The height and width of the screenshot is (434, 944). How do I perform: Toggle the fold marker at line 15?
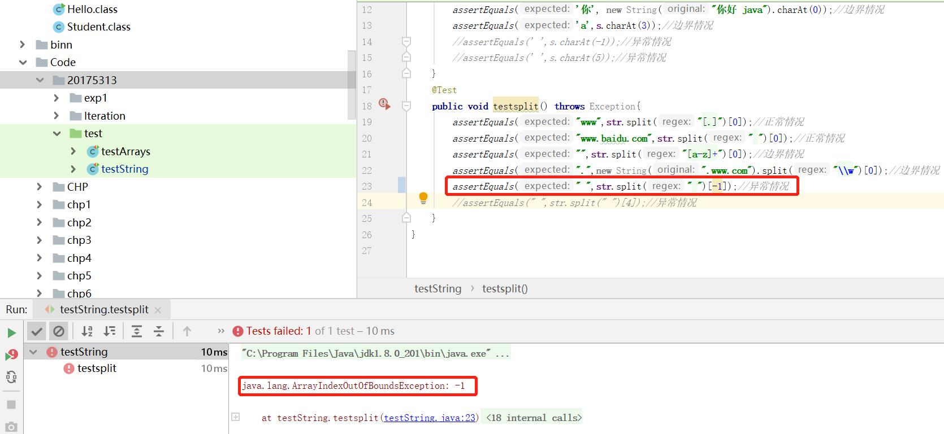406,58
